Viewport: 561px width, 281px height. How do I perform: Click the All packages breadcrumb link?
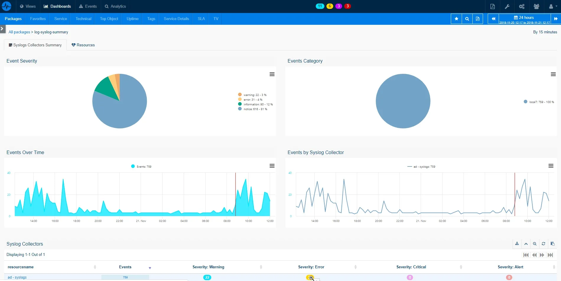click(x=19, y=32)
